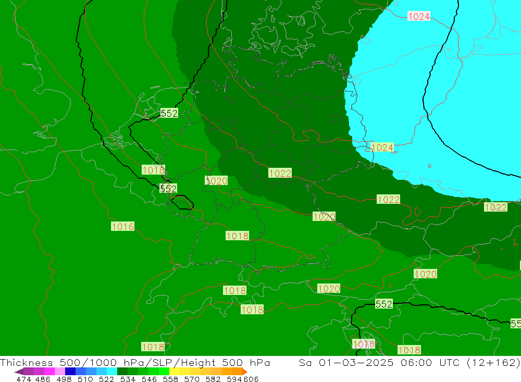521x382 pixels.
Task: Click legend value '498'
Action: 64,379
